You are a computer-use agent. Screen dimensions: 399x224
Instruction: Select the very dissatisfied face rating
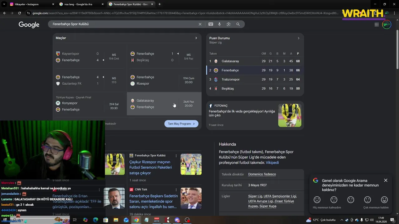317,200
